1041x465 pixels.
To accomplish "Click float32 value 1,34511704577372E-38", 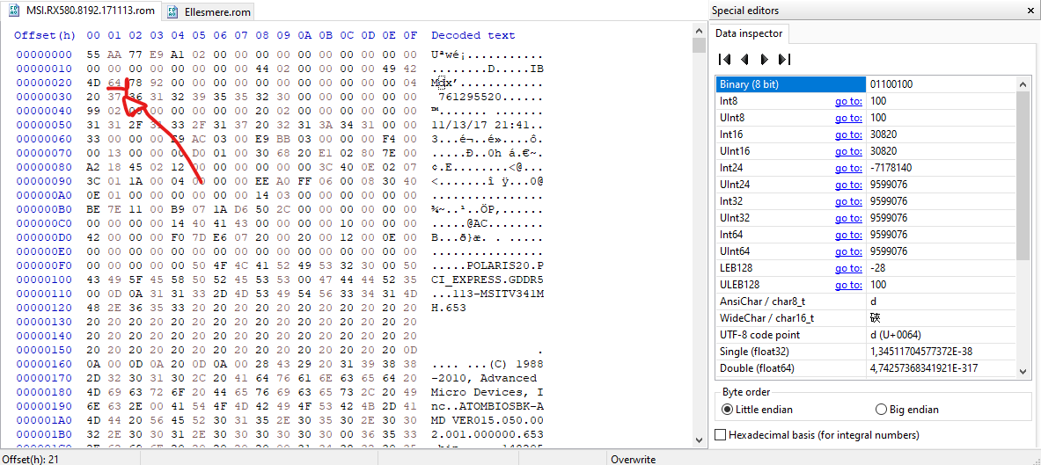I will 920,351.
